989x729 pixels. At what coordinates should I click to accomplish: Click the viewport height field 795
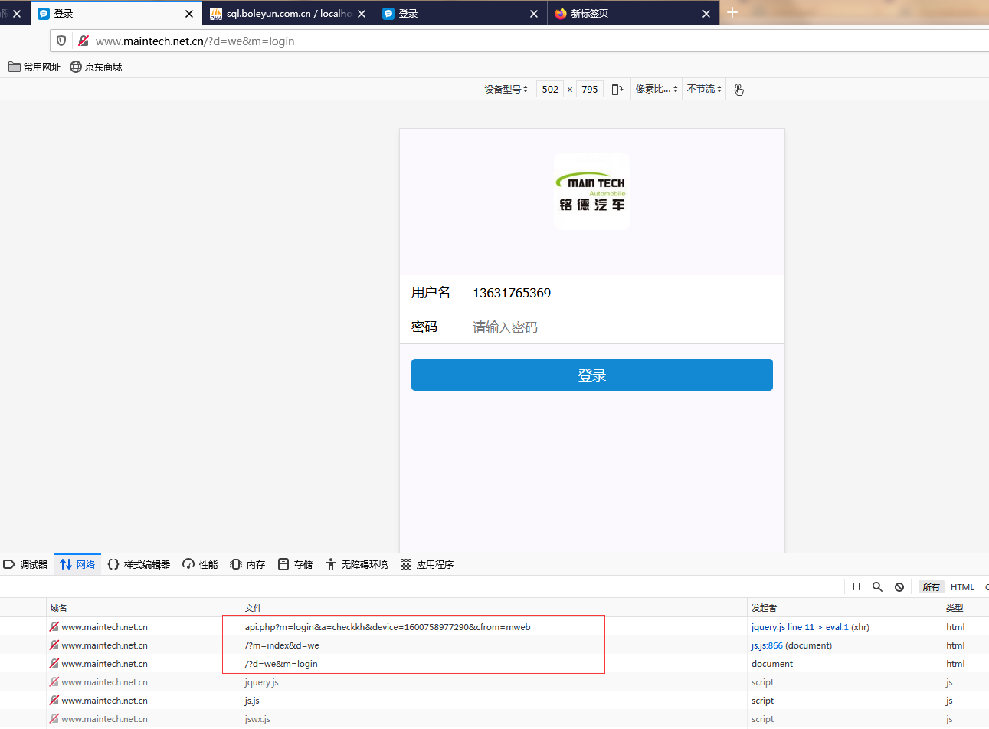click(590, 90)
